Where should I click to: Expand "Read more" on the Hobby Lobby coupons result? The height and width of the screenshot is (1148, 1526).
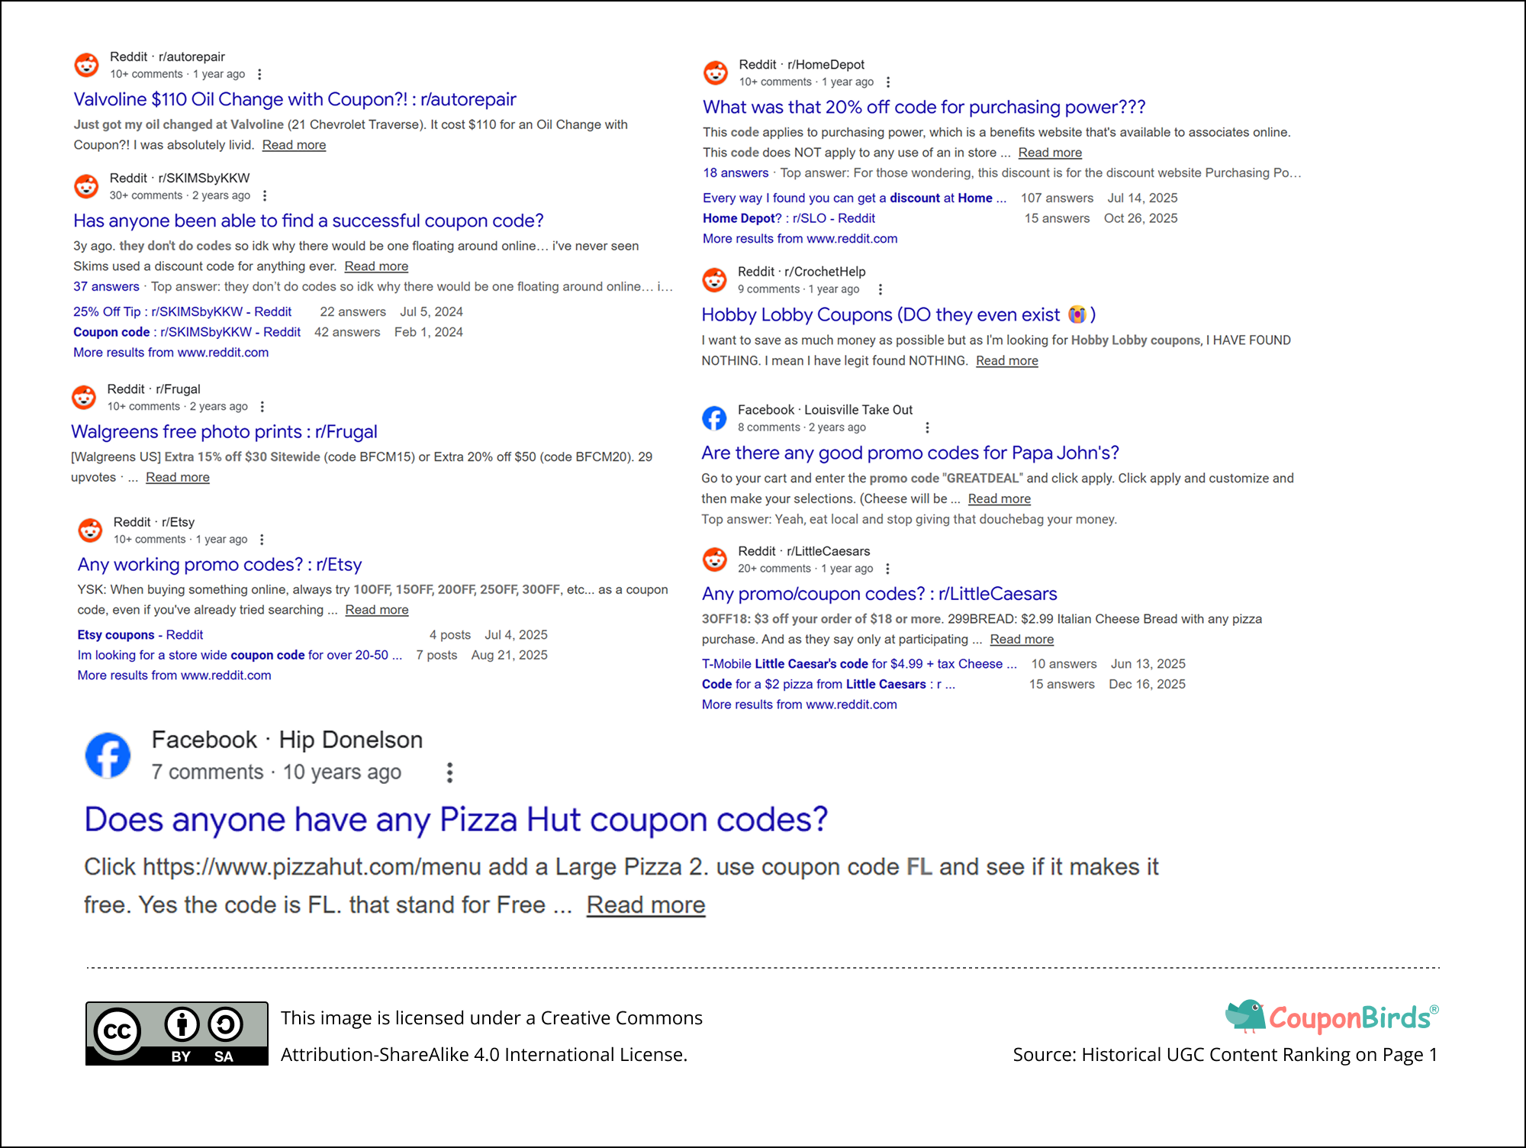coord(1006,360)
